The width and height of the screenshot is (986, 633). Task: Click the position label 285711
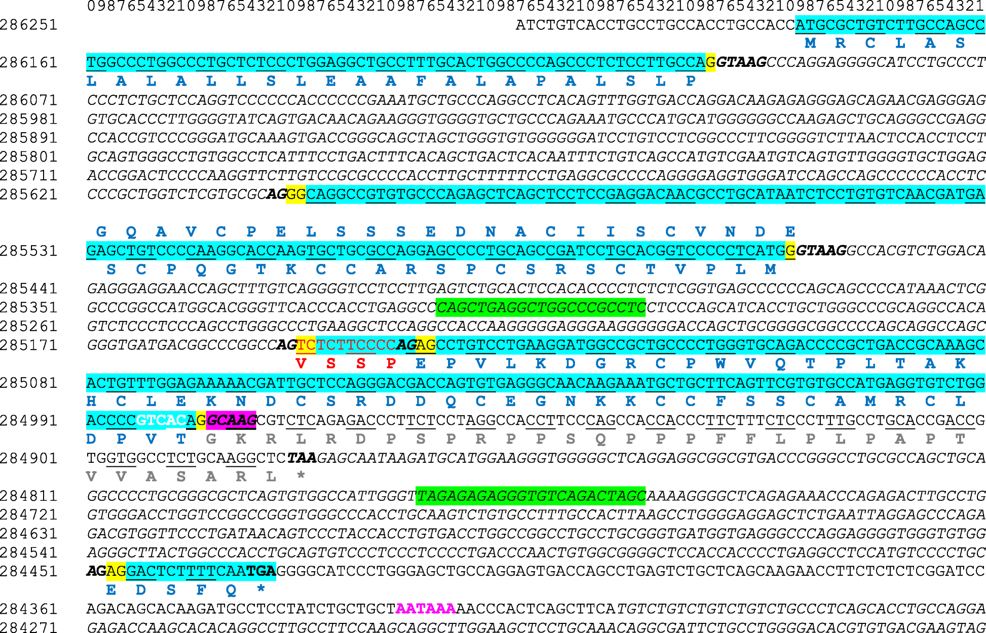[x=29, y=176]
